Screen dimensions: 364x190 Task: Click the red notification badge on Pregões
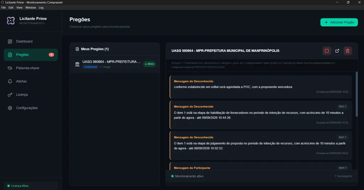[51, 55]
